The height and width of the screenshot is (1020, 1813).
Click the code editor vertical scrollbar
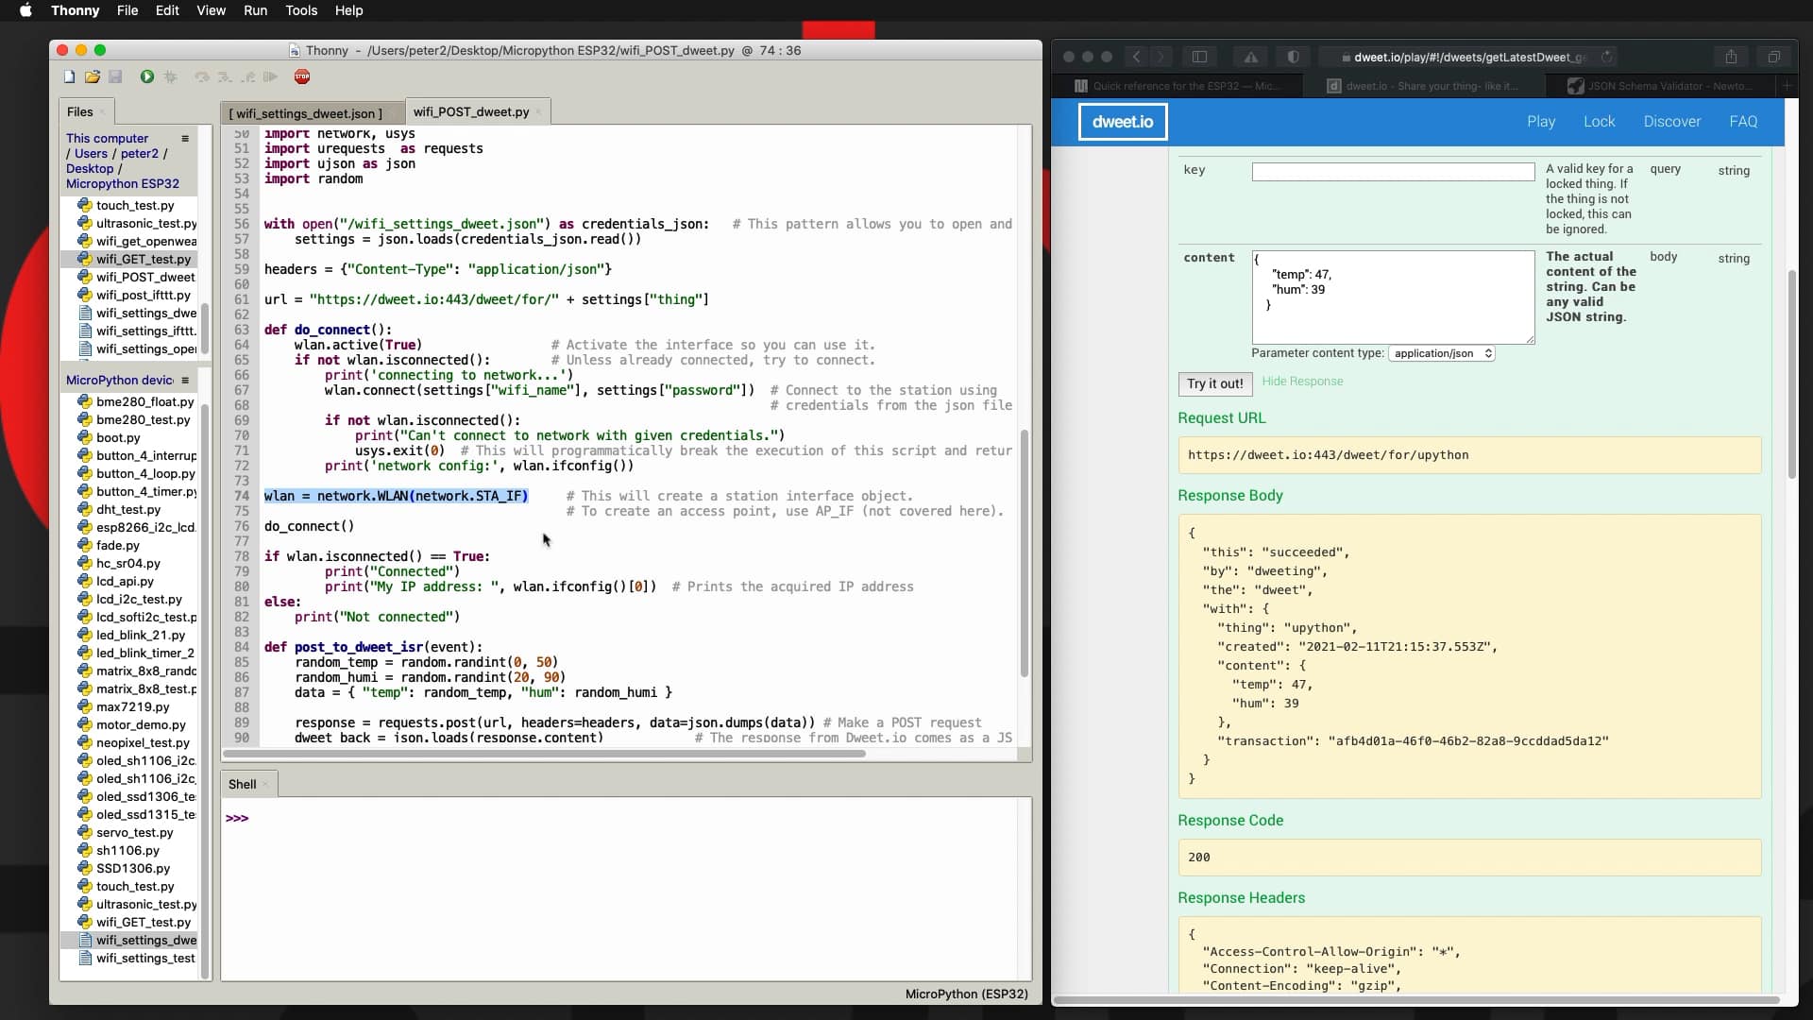click(1024, 553)
